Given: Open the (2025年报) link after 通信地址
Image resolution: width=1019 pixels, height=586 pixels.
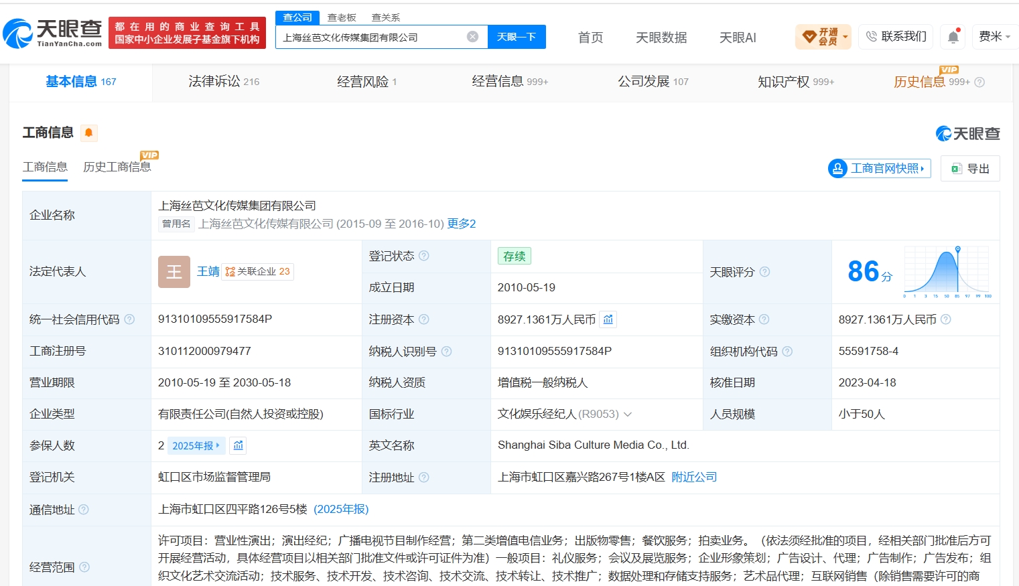Looking at the screenshot, I should (x=341, y=510).
